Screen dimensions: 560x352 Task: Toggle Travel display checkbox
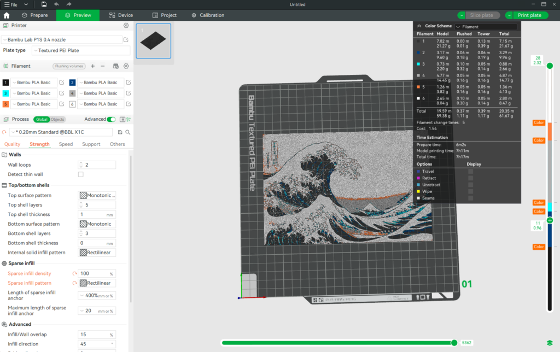click(471, 172)
